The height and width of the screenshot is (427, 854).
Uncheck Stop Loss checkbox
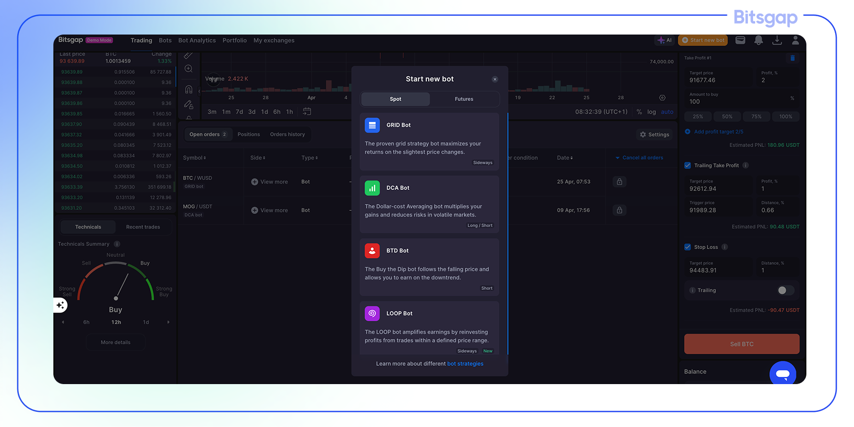(x=688, y=247)
